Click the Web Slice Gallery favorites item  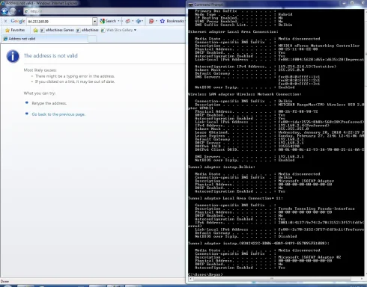click(117, 30)
